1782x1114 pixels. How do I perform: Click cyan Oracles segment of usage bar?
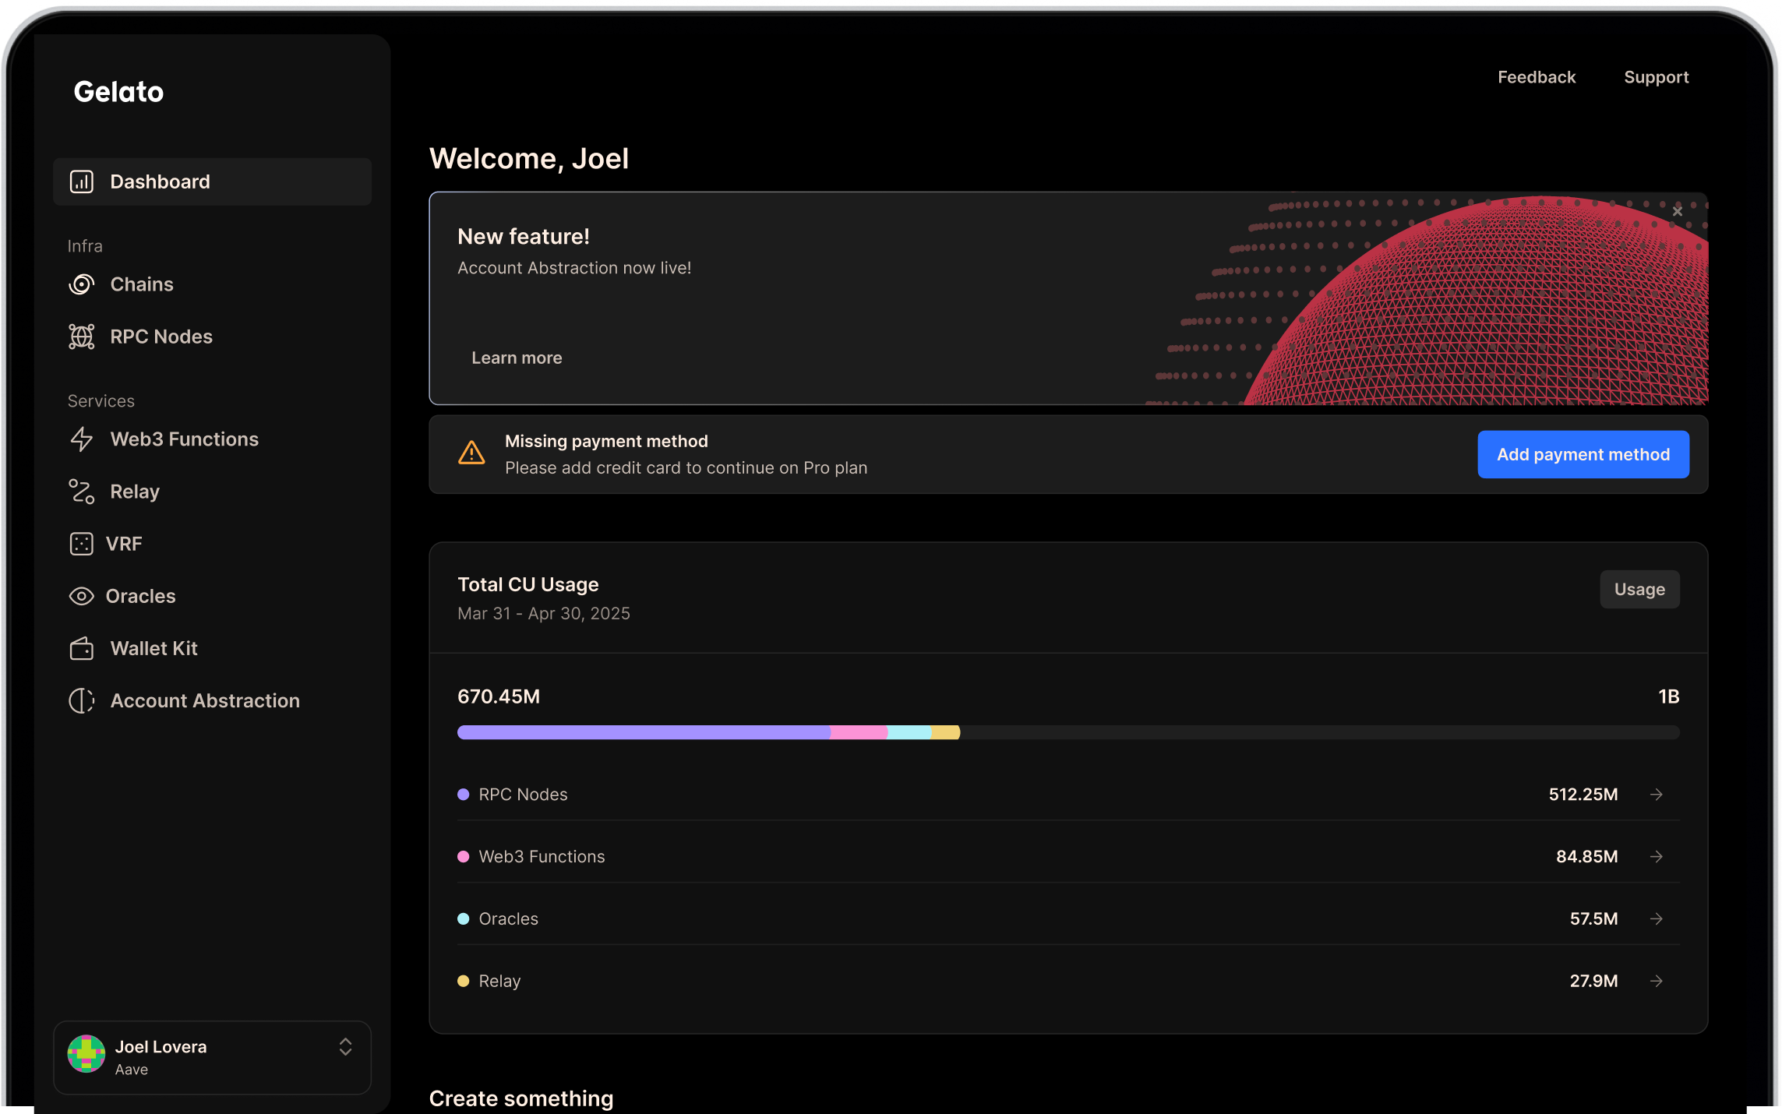pos(909,732)
